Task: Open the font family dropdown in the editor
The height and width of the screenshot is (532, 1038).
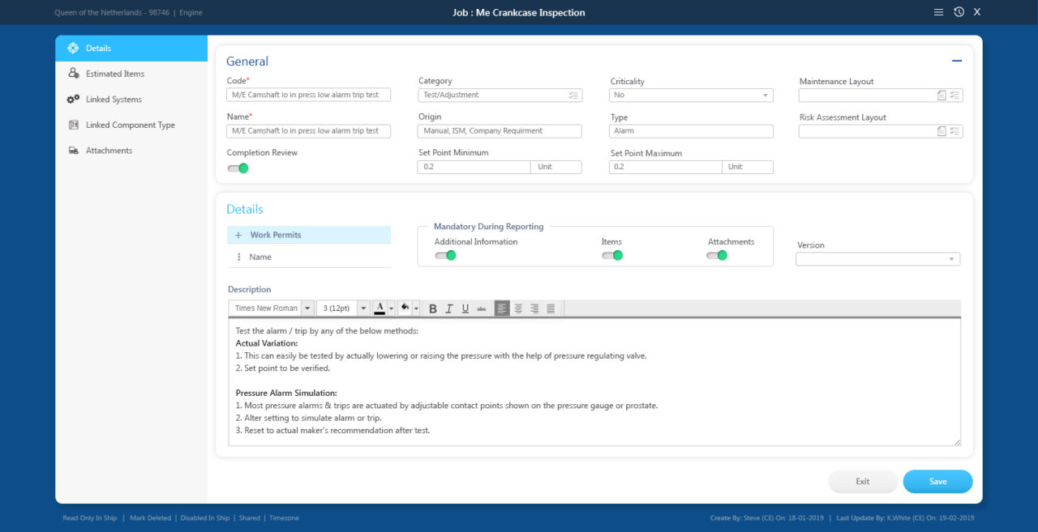Action: tap(307, 308)
